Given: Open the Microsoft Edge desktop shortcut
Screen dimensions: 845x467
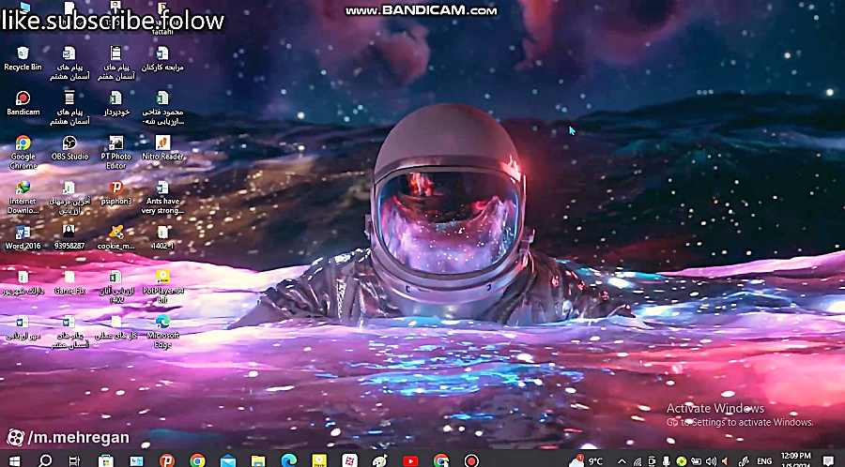Looking at the screenshot, I should tap(162, 332).
